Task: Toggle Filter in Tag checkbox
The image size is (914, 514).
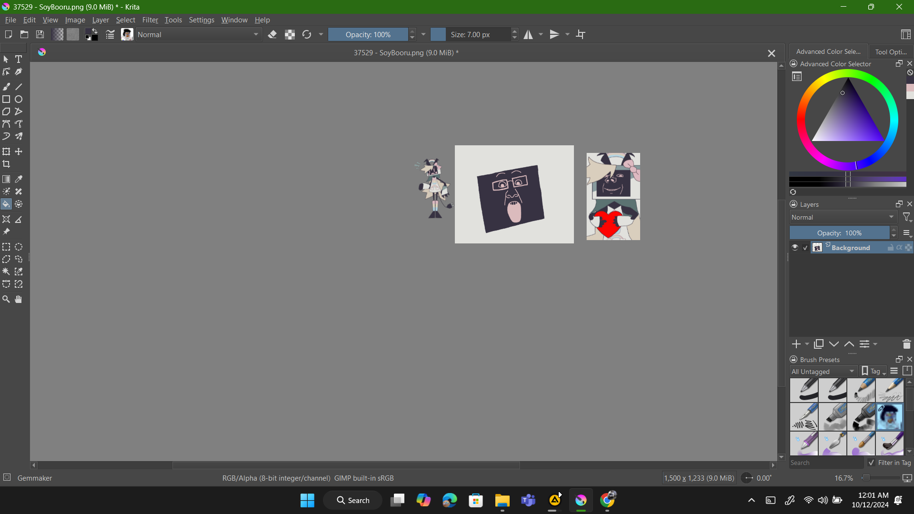Action: tap(871, 463)
